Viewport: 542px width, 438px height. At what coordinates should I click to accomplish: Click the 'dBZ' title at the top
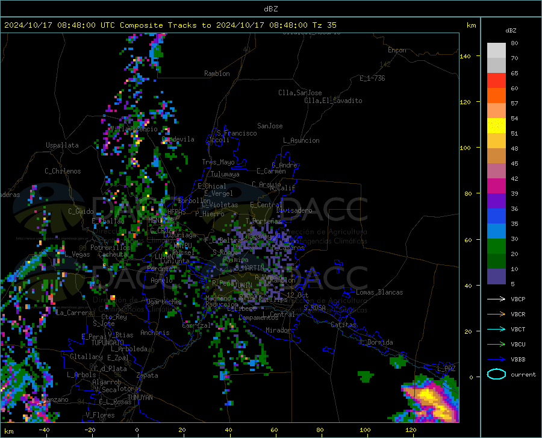point(270,9)
